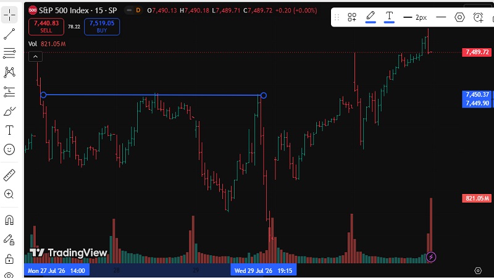Open the Fibonacci and Gann tools
The width and height of the screenshot is (494, 278).
click(x=9, y=53)
